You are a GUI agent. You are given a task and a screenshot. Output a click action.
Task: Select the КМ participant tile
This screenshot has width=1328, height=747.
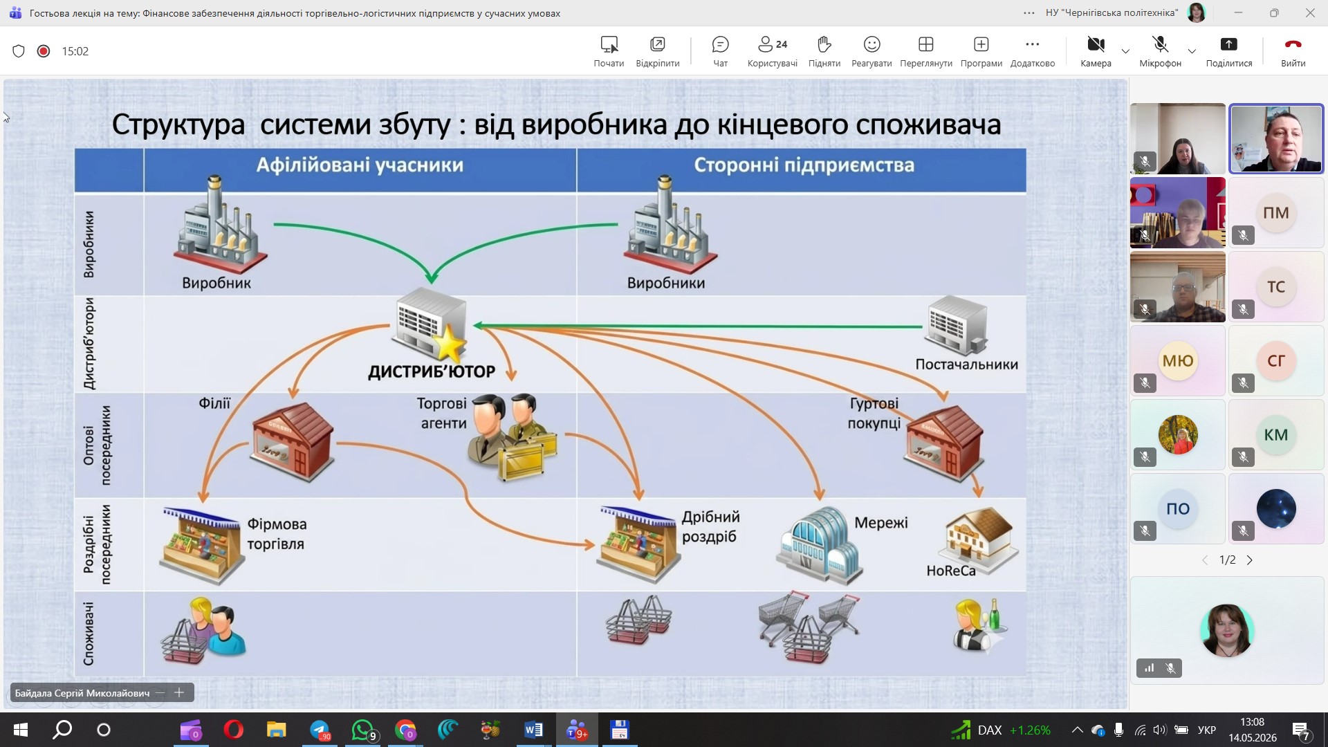pyautogui.click(x=1276, y=434)
